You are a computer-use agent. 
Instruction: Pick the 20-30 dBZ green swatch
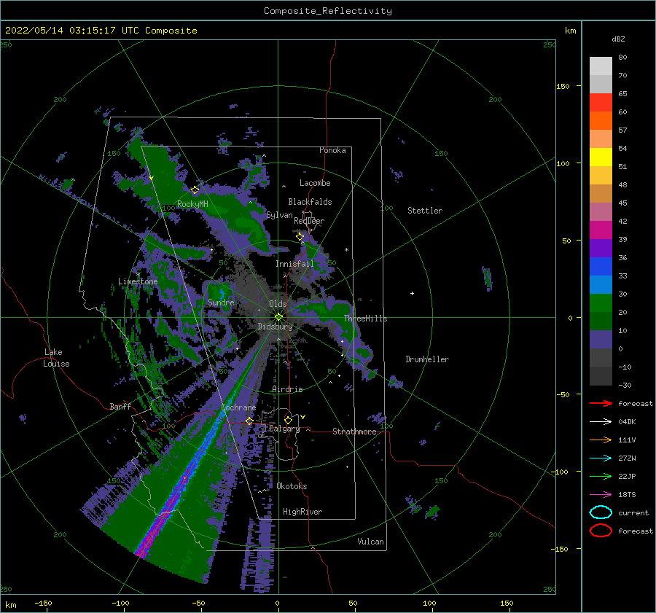601,302
